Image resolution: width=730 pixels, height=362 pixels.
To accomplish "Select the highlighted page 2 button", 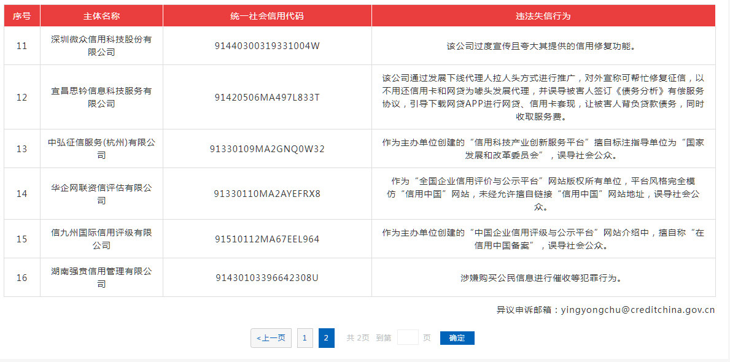I will 326,338.
